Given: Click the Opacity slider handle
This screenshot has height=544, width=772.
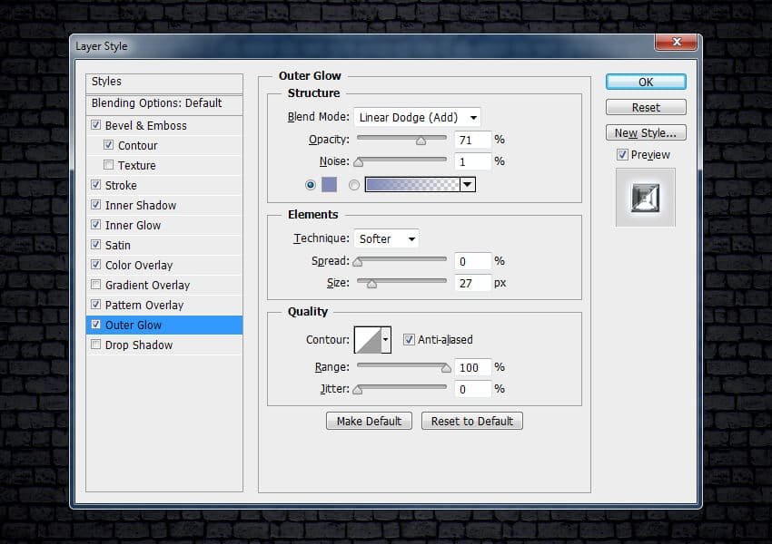Looking at the screenshot, I should [421, 141].
